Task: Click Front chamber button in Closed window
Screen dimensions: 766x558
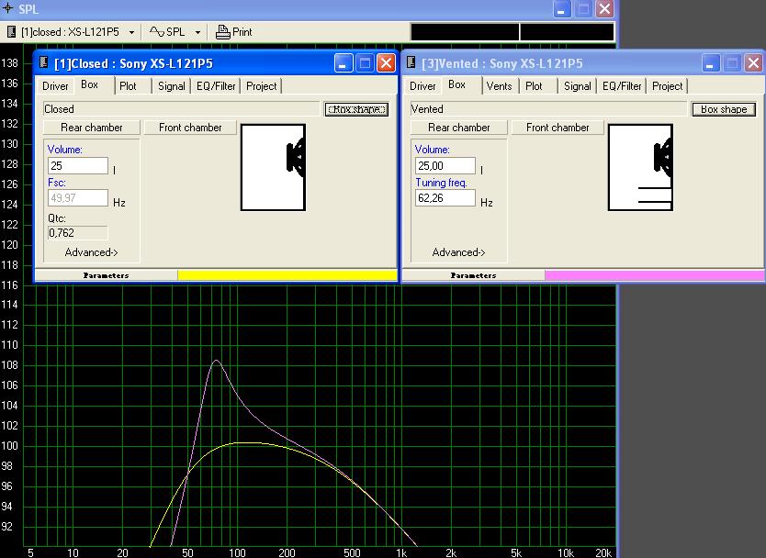Action: tap(190, 128)
